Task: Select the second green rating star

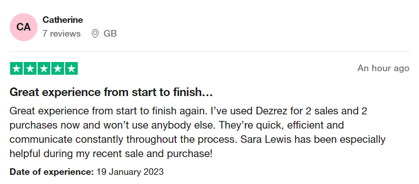Action: click(30, 69)
